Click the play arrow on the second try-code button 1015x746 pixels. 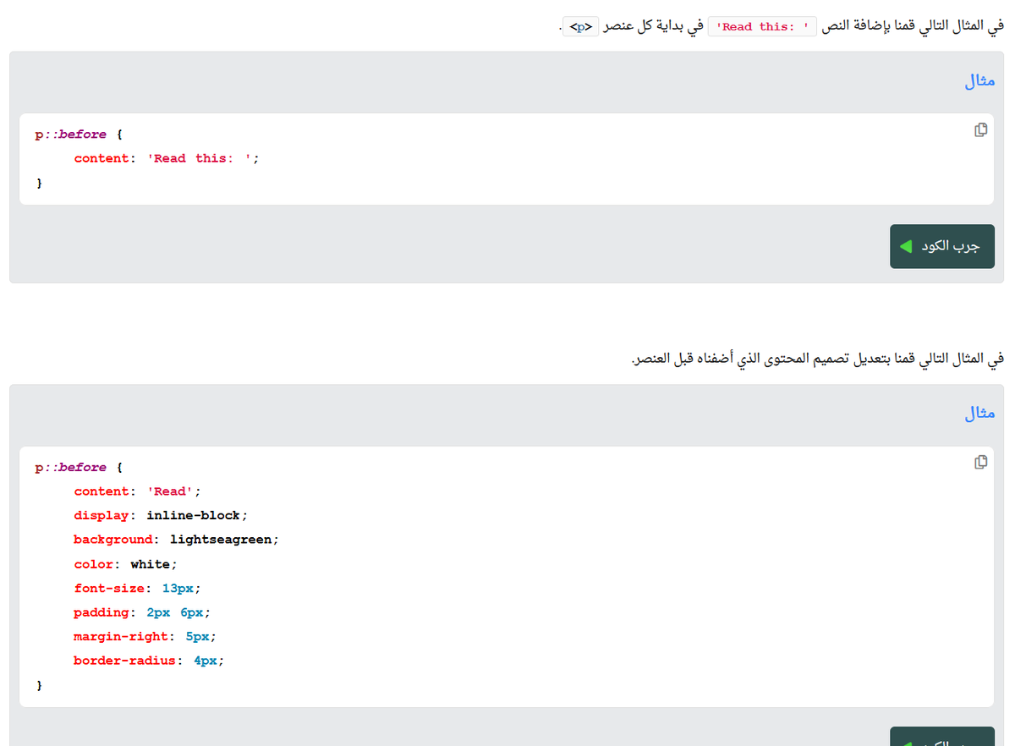(907, 741)
